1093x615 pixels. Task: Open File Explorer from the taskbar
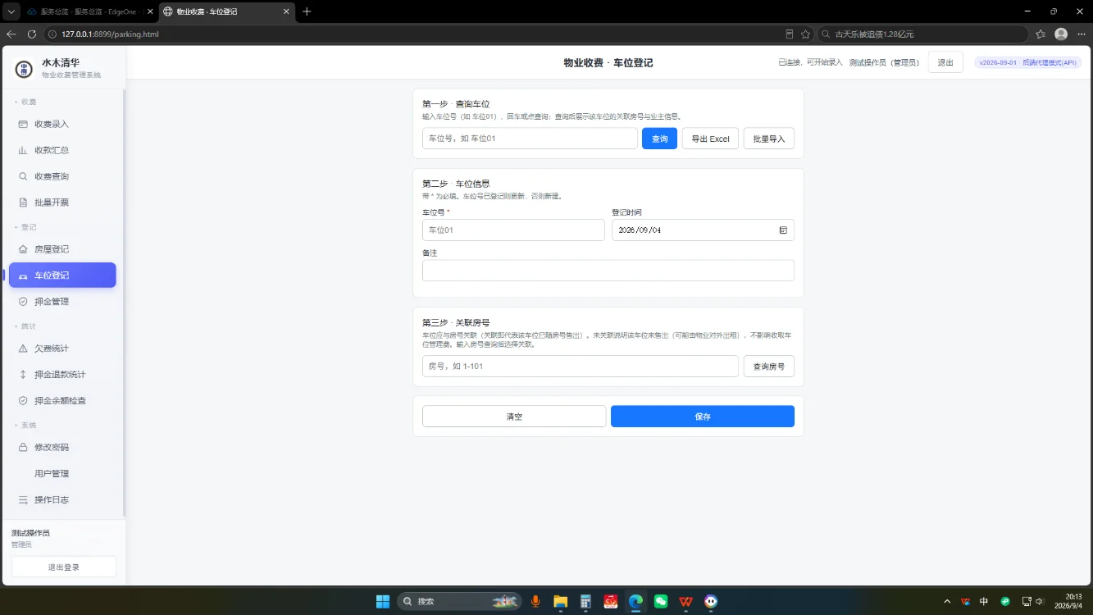(x=561, y=601)
